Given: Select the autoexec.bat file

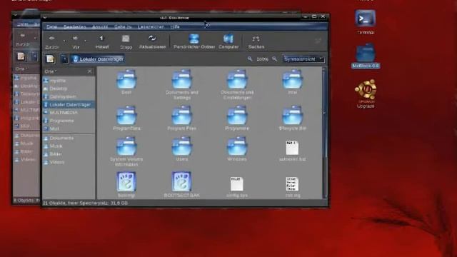Looking at the screenshot, I should [292, 151].
